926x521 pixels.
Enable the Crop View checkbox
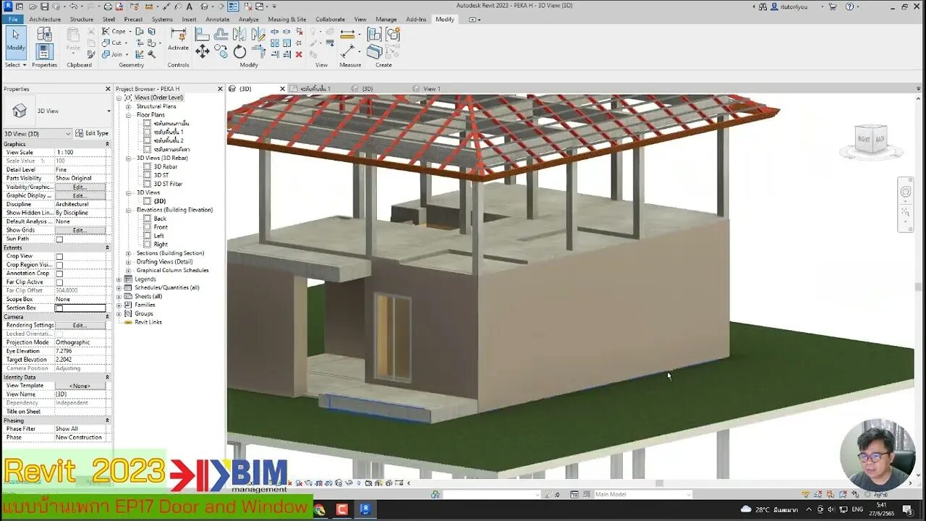tap(59, 256)
